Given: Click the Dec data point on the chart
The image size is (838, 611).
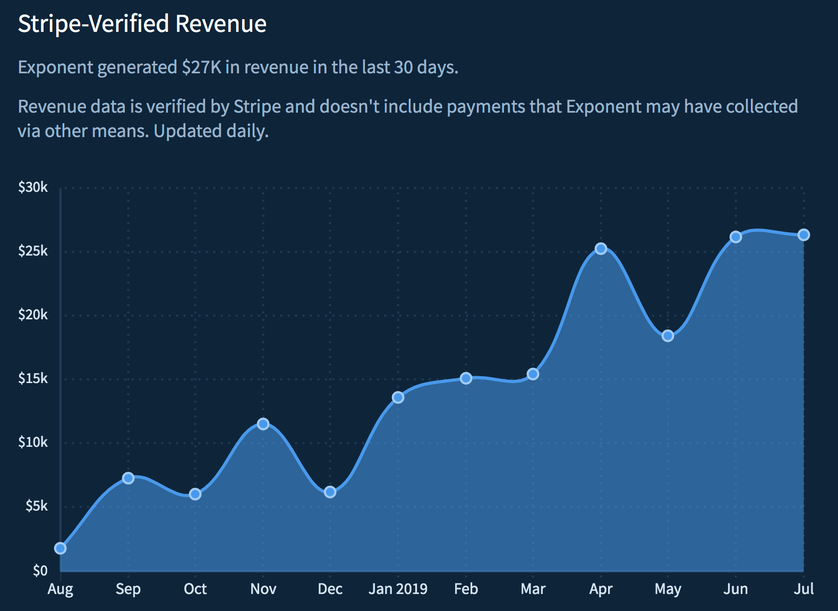Looking at the screenshot, I should 330,492.
